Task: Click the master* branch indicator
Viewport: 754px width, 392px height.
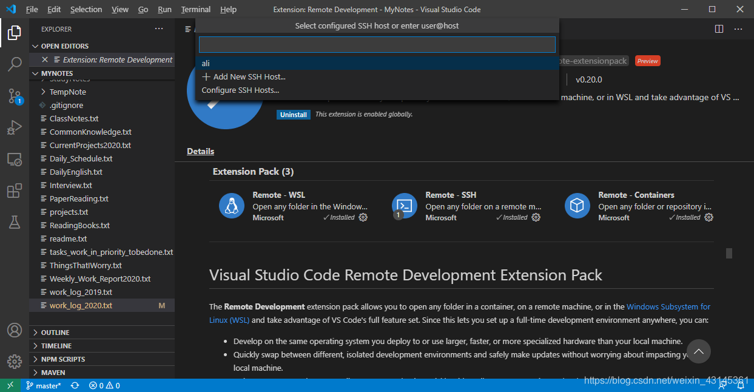Action: point(43,385)
